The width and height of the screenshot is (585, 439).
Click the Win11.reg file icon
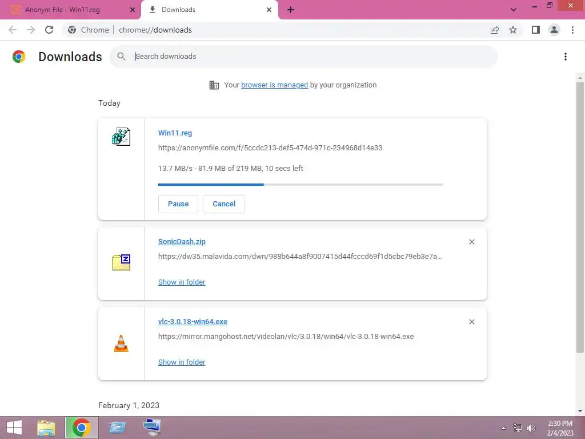click(x=121, y=137)
